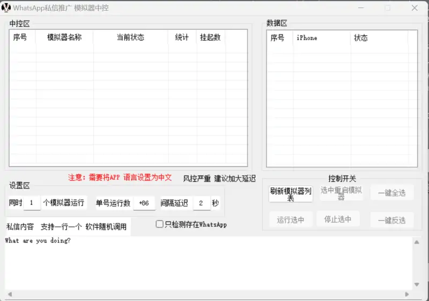Viewport: 429px width, 301px height.
Task: Enable the 只检测存在WhatsApp checkbox
Action: point(159,224)
